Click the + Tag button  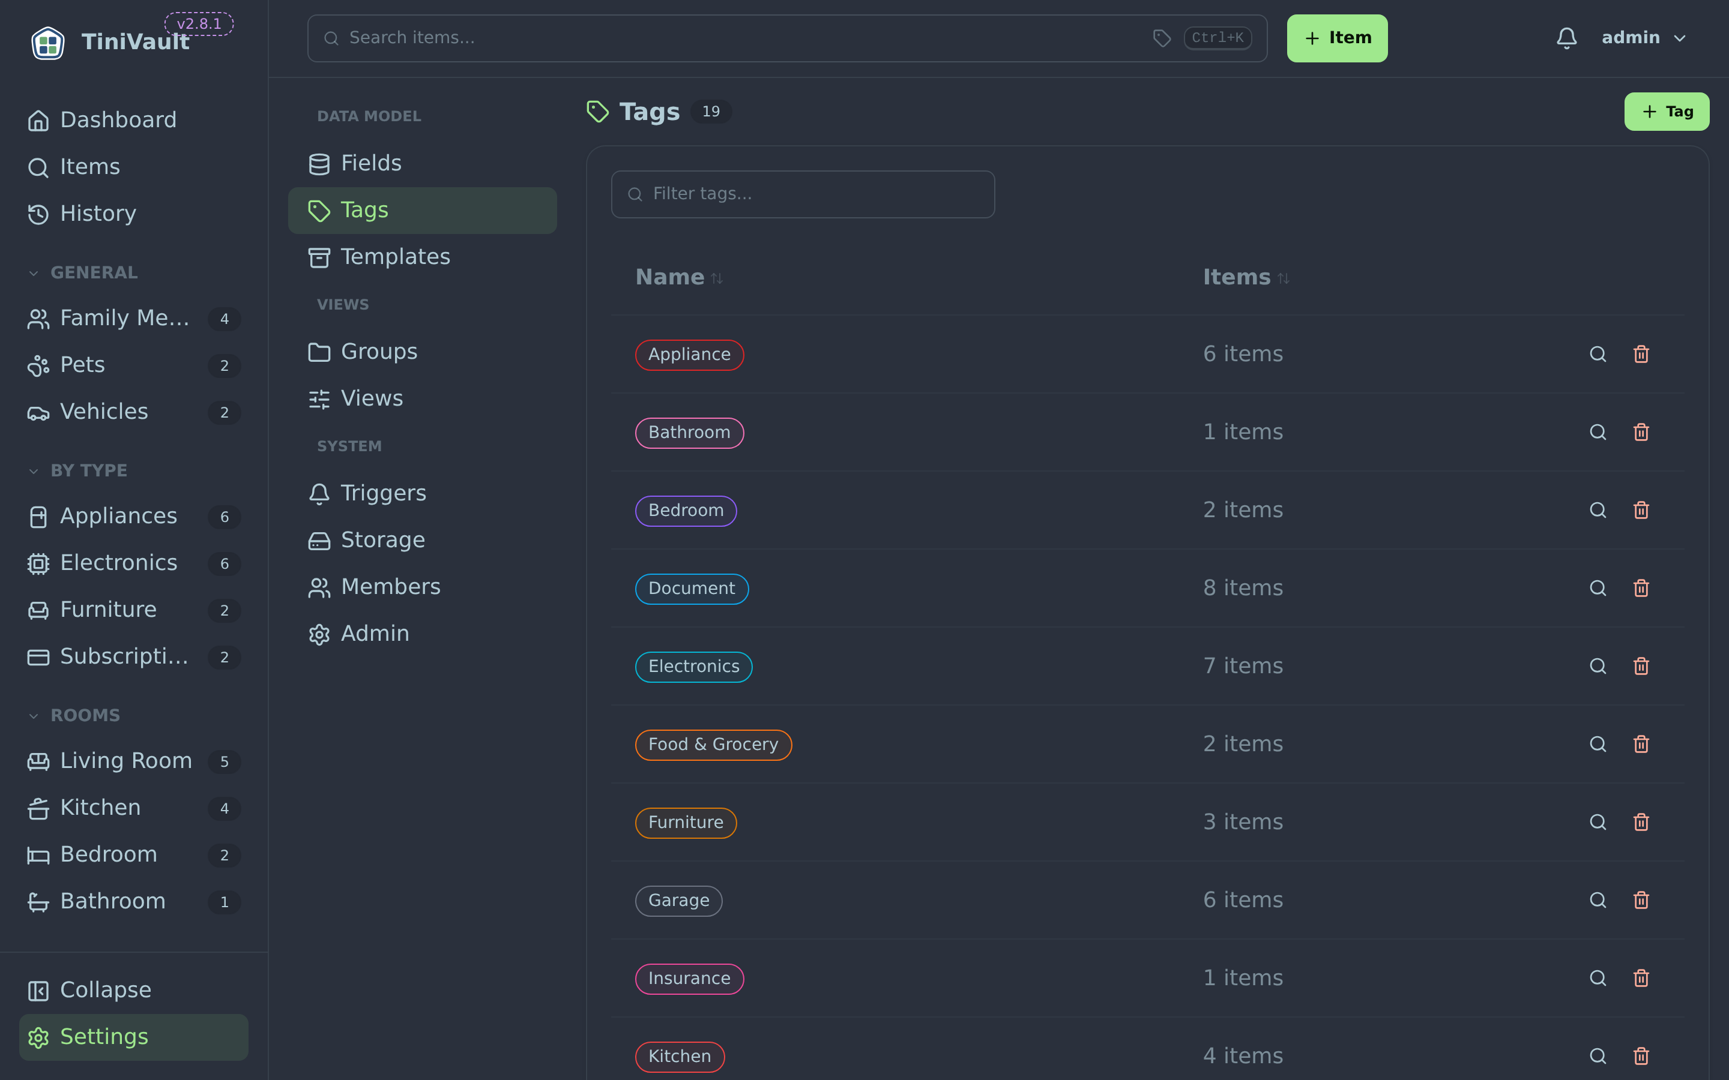(x=1666, y=112)
